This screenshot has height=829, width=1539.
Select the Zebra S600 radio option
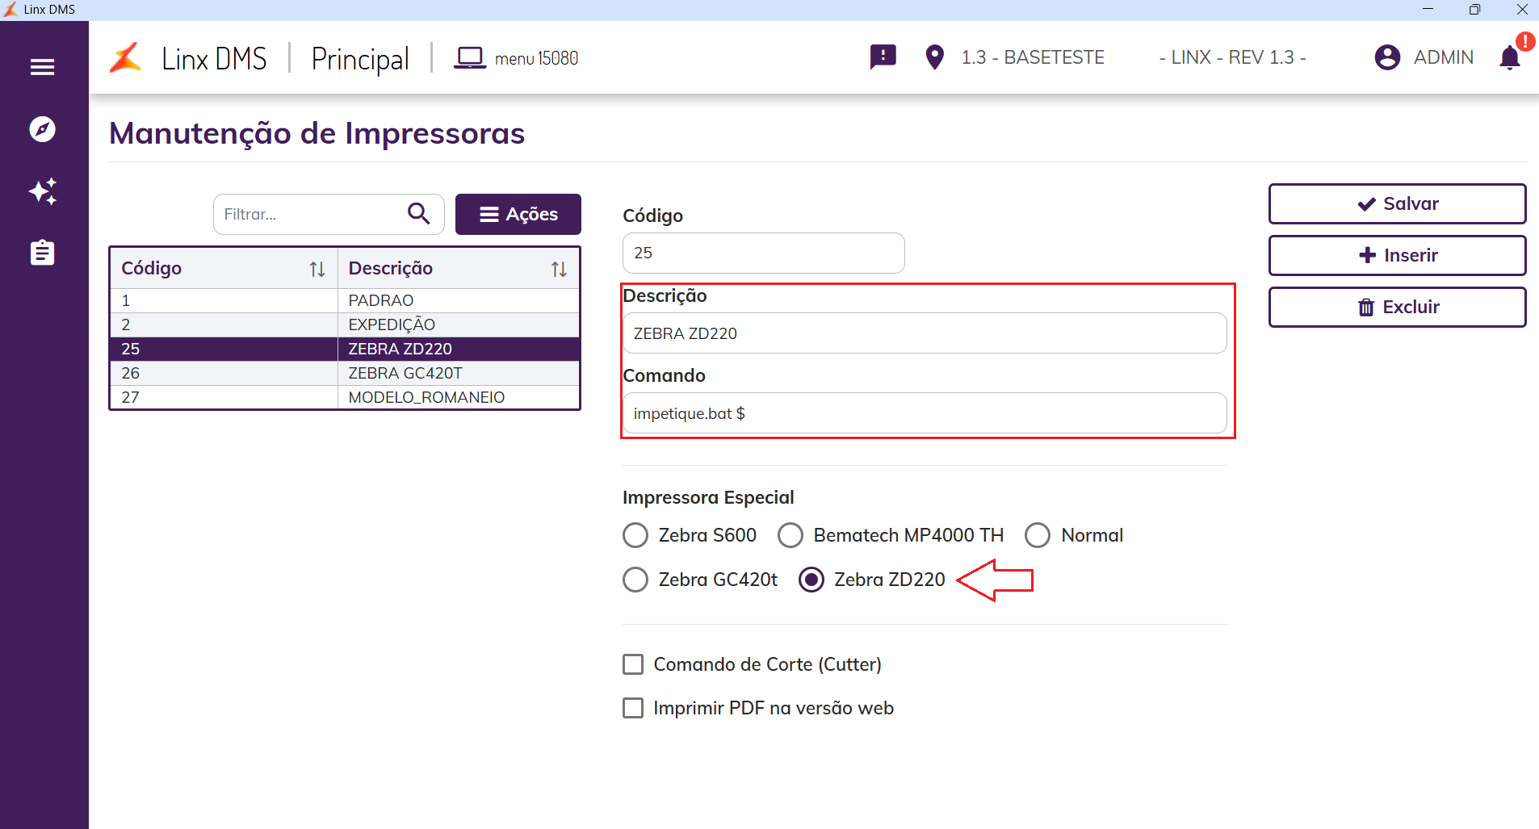tap(635, 535)
